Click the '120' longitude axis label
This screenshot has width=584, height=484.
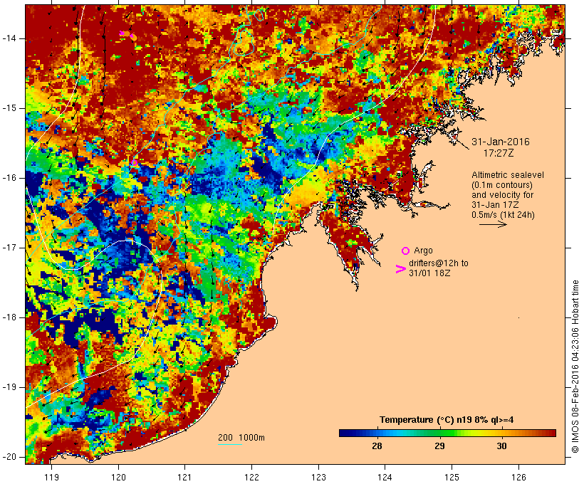click(118, 477)
